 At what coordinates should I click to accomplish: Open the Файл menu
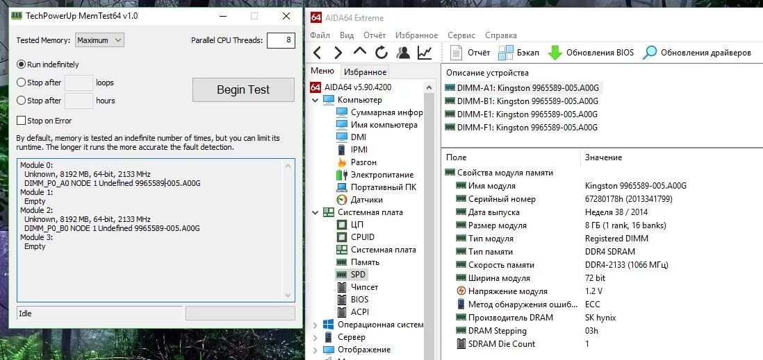(320, 35)
